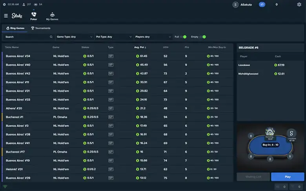
Task: Open the Game Type dropdown
Action: [x=75, y=37]
